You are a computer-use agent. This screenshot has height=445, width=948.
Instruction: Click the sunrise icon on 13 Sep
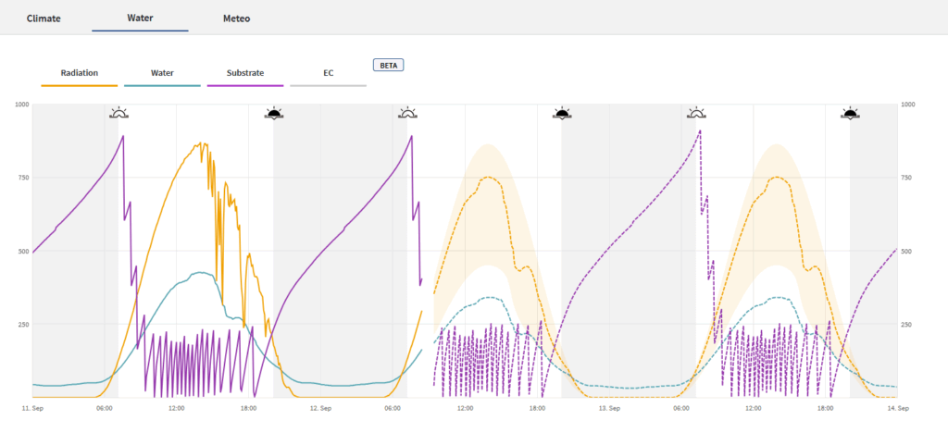696,114
